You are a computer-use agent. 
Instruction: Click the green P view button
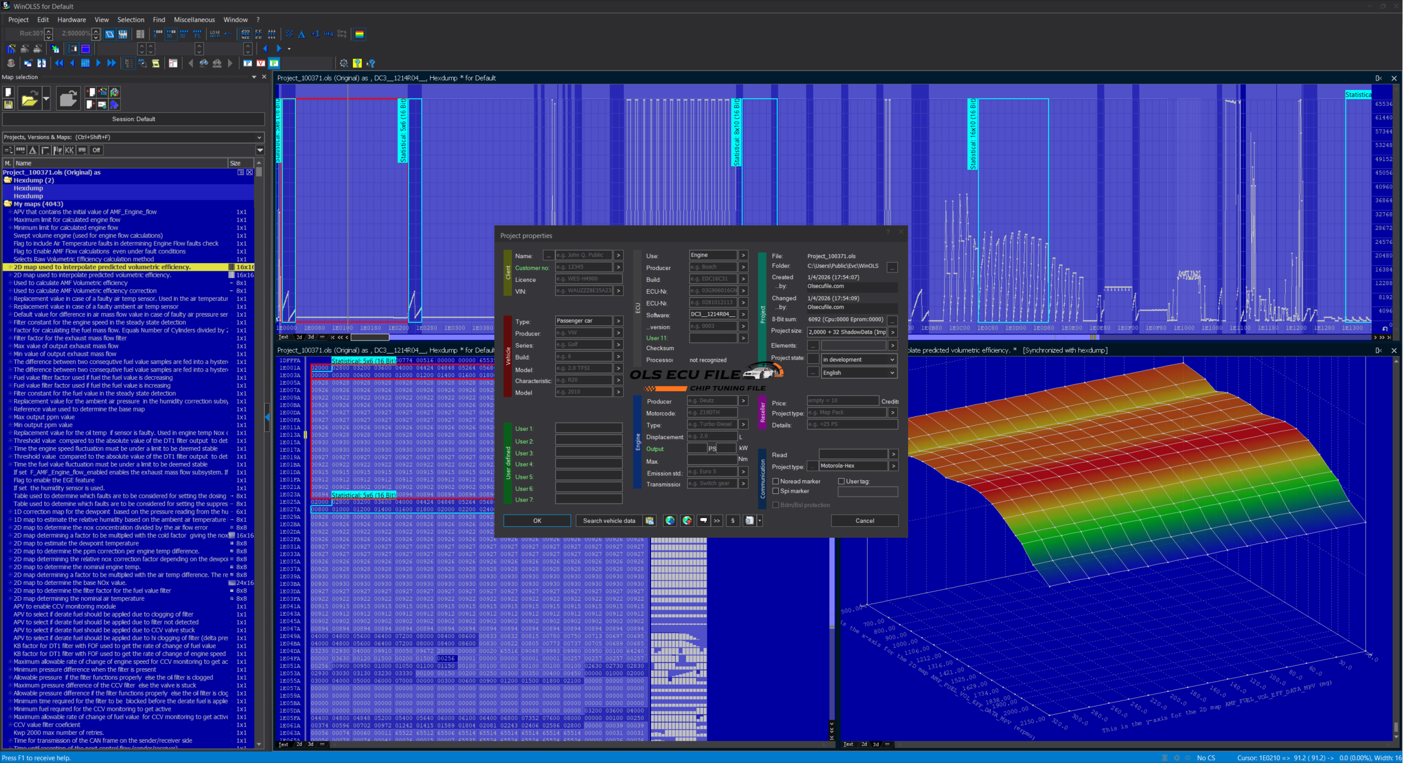pos(274,63)
